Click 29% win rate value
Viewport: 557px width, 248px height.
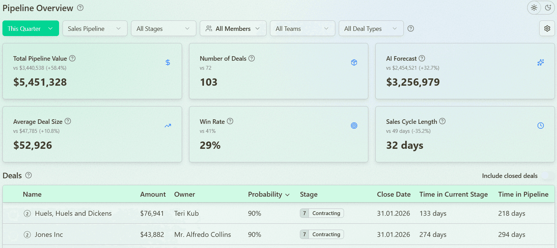pos(210,145)
